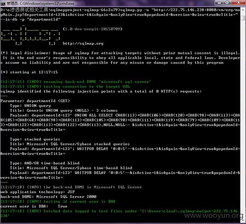Click the 'Type: UNION query' line
This screenshot has height=224, width=246.
tap(31, 106)
